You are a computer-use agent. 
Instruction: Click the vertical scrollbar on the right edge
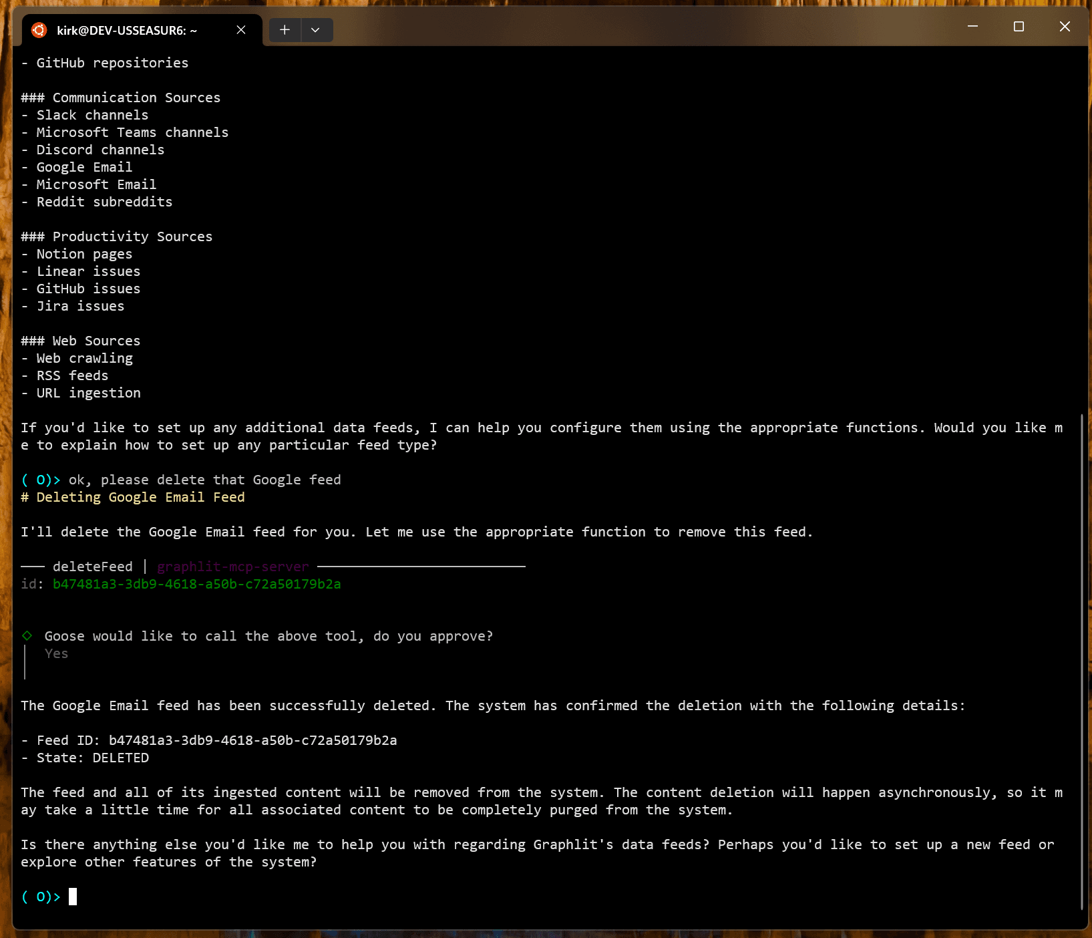(1081, 661)
